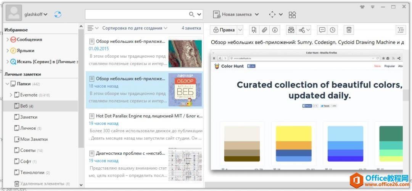412x191 pixels.
Task: Open the Диагностика проблем note
Action: (144, 164)
